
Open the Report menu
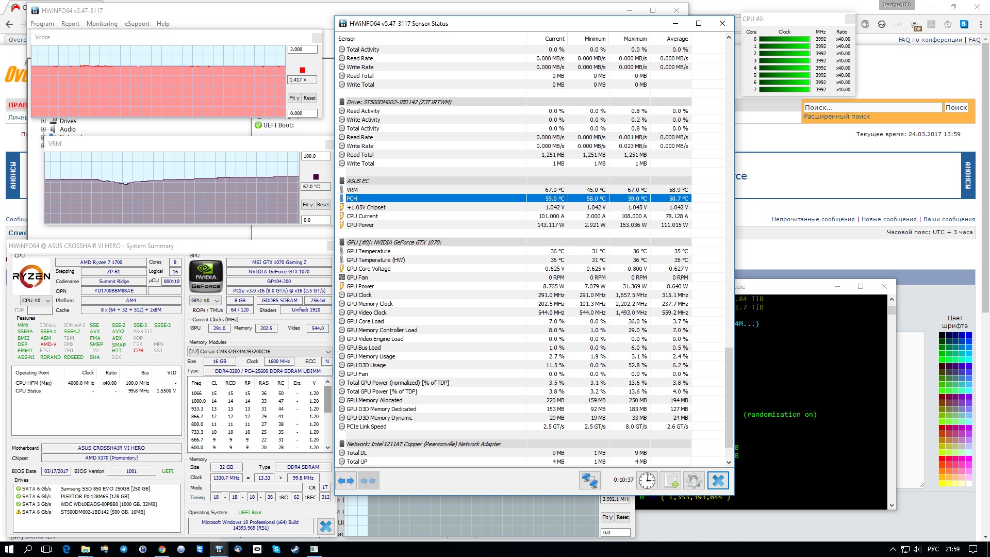pos(70,24)
